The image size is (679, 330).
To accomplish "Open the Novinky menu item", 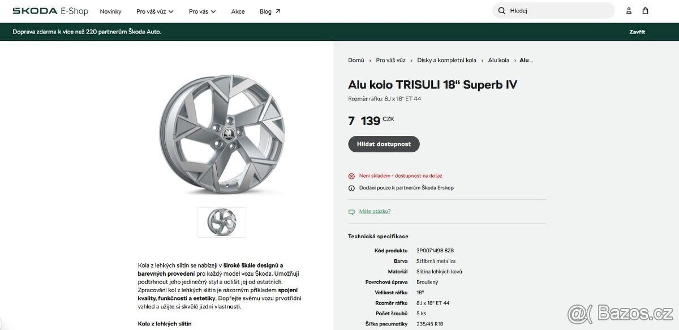I will tap(111, 11).
